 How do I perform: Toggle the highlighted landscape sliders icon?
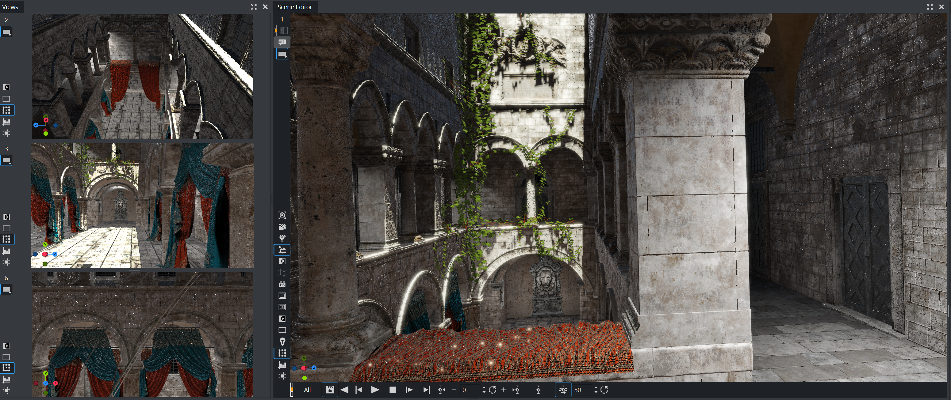[282, 250]
